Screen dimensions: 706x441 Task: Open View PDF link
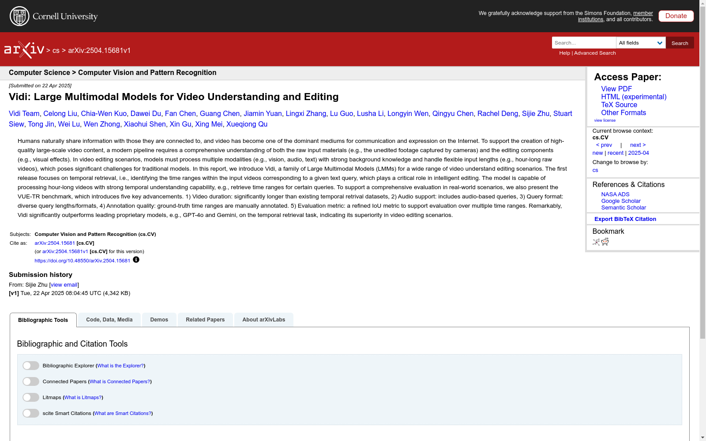[616, 89]
